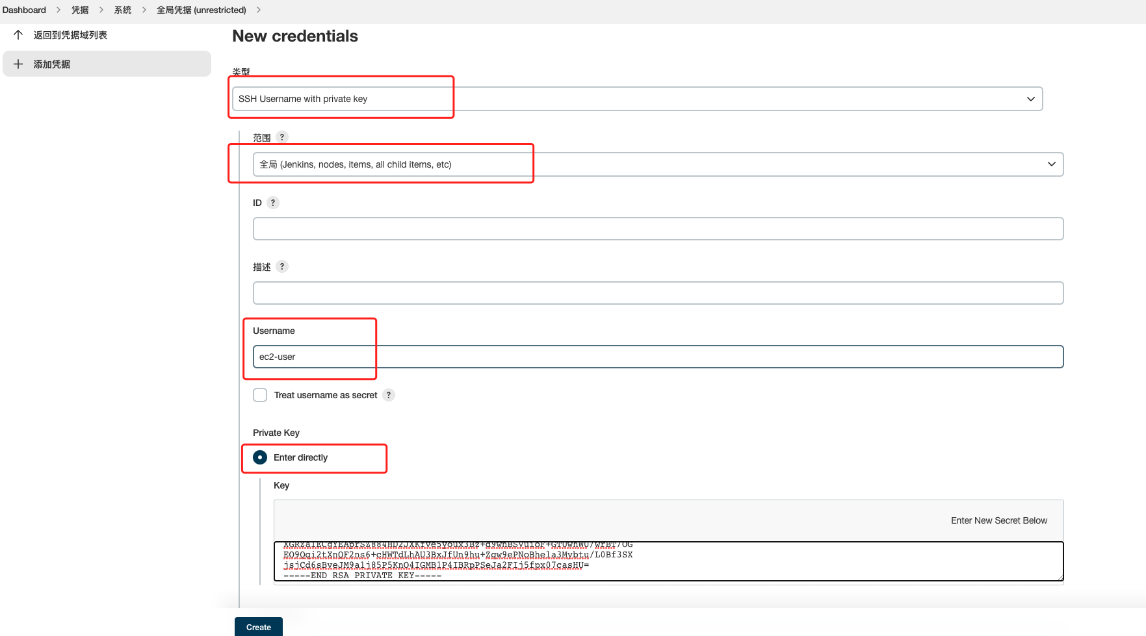Viewport: 1146px width, 636px height.
Task: Expand breadcrumb chevron after 凭据
Action: [101, 10]
